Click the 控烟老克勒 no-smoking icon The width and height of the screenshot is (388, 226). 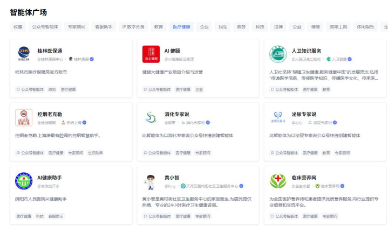24,118
